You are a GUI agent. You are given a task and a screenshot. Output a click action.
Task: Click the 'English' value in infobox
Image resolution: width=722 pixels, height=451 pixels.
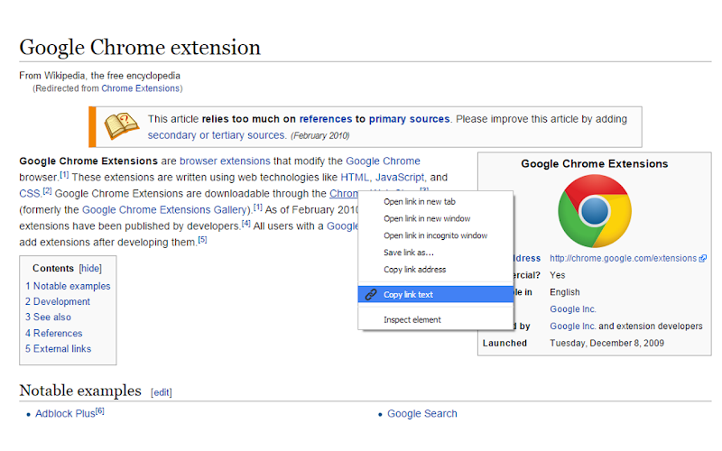[565, 292]
